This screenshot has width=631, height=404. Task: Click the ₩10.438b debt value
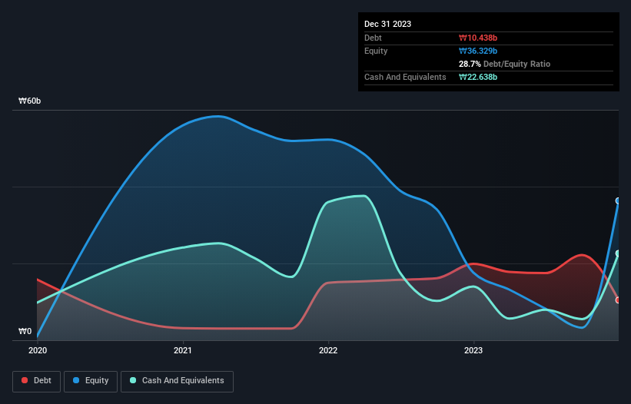478,38
